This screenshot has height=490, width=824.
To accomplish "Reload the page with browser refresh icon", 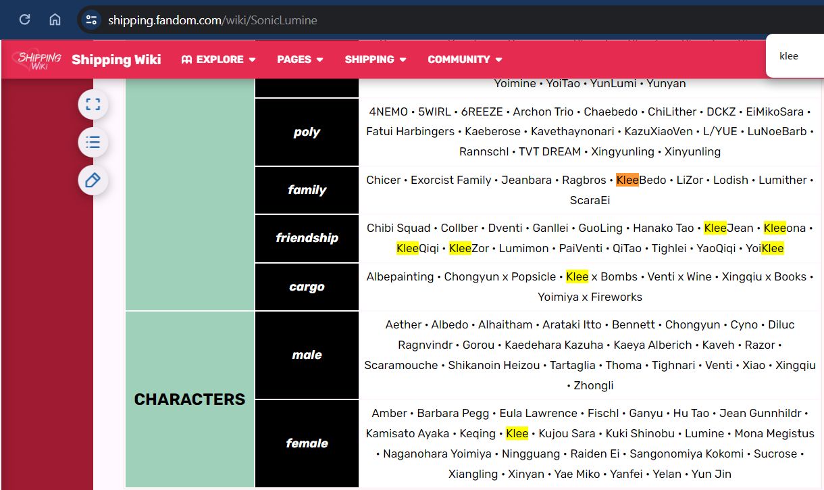I will coord(24,20).
